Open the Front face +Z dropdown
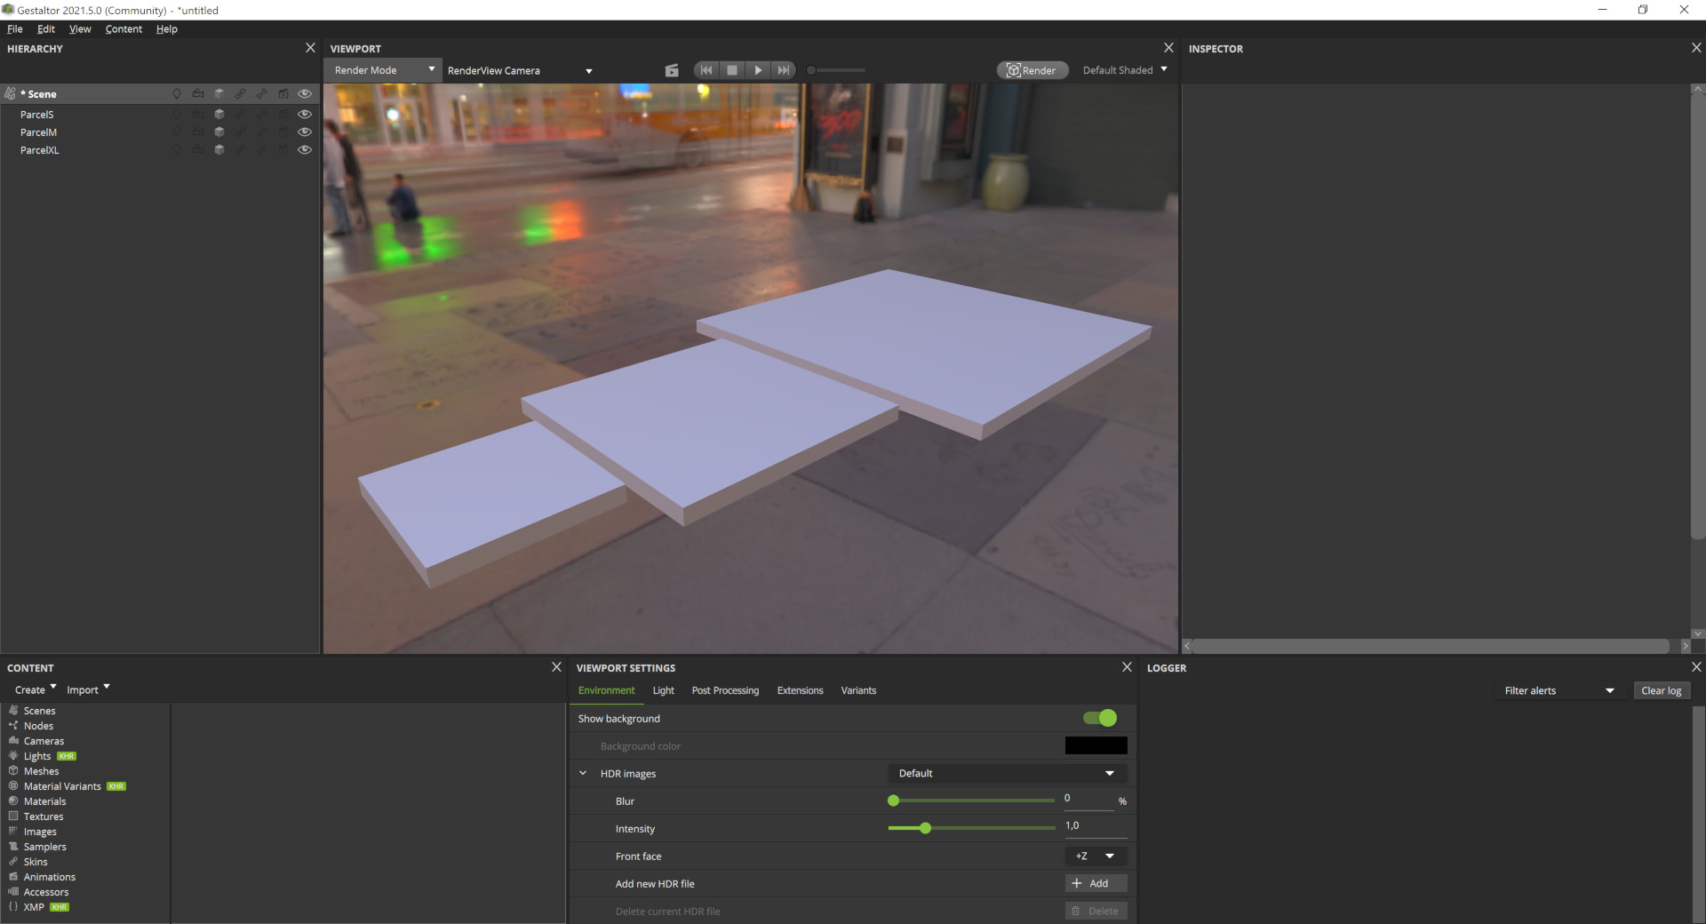Image resolution: width=1706 pixels, height=924 pixels. coord(1096,856)
